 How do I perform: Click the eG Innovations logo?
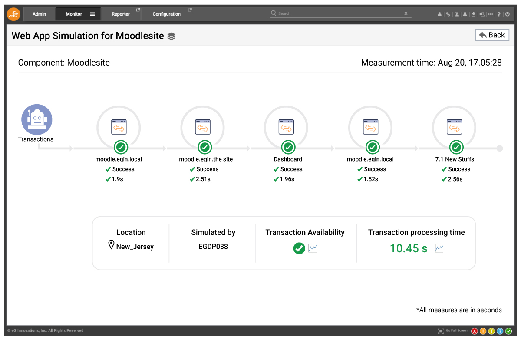coord(13,14)
